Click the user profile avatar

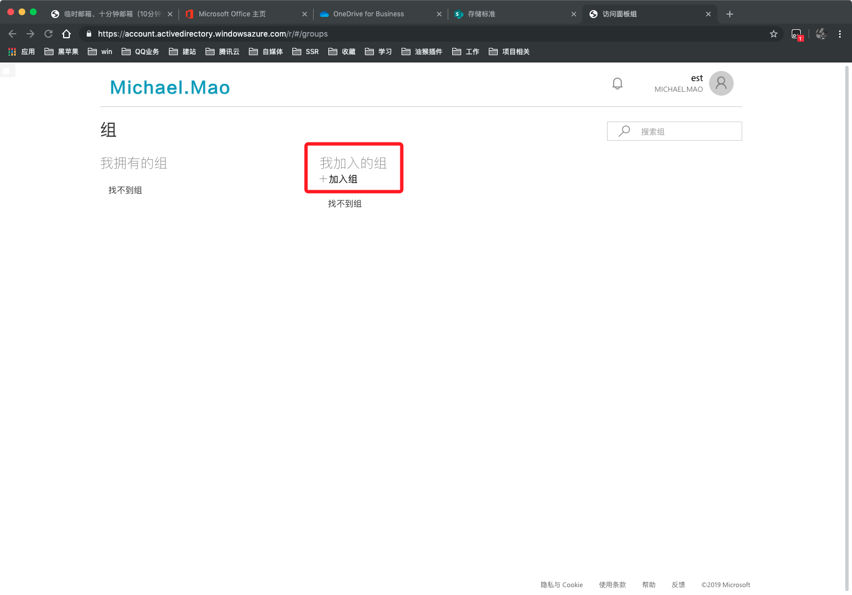point(721,83)
